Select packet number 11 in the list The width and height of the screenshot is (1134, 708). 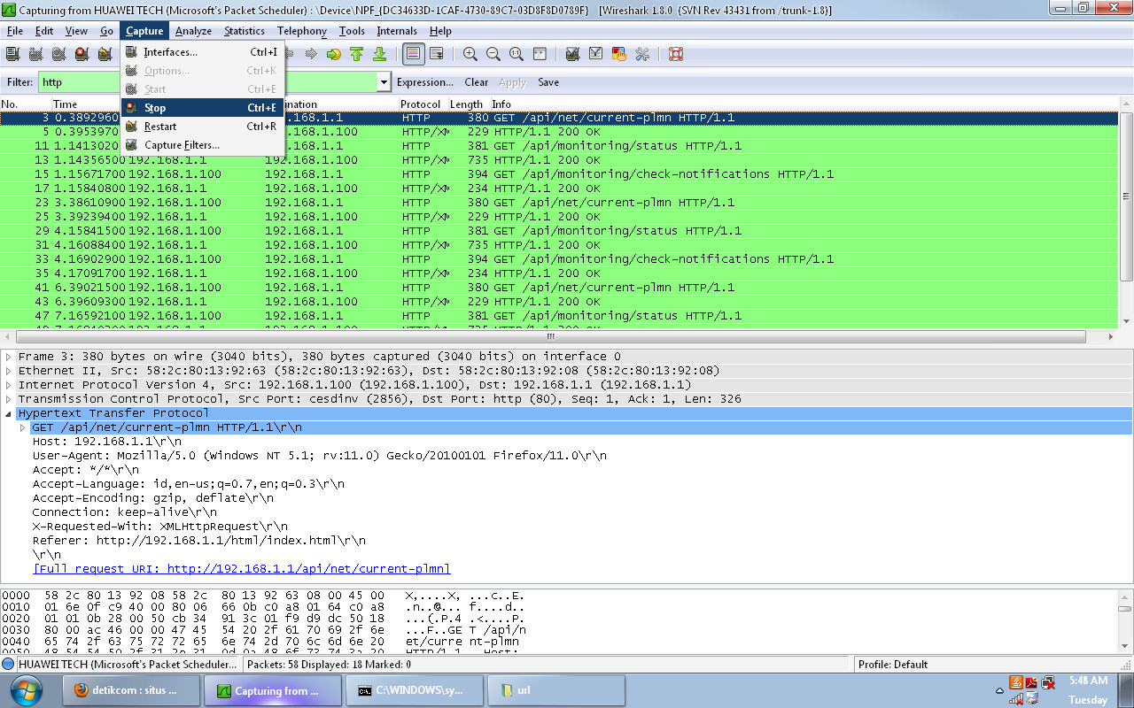point(560,146)
